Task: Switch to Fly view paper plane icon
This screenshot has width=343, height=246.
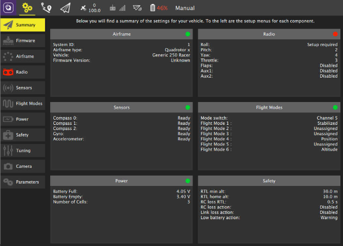Action: [65, 8]
